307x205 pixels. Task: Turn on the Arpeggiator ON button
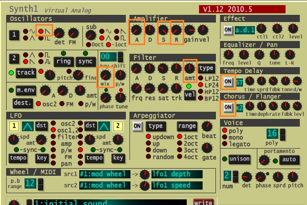click(x=137, y=126)
